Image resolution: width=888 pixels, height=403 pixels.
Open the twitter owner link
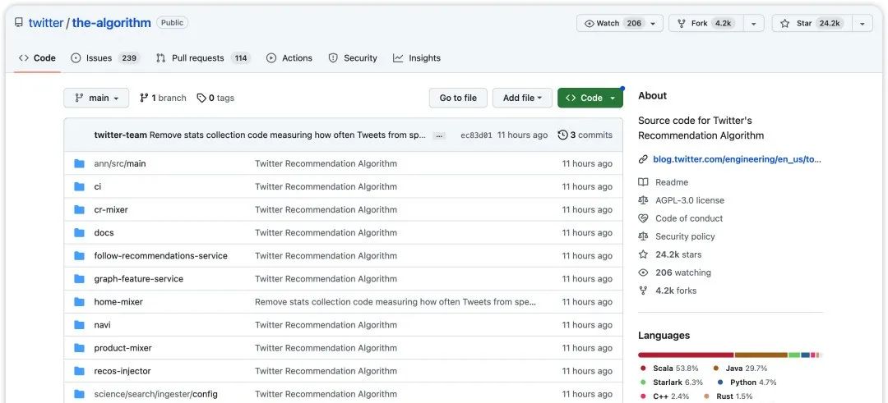(46, 23)
